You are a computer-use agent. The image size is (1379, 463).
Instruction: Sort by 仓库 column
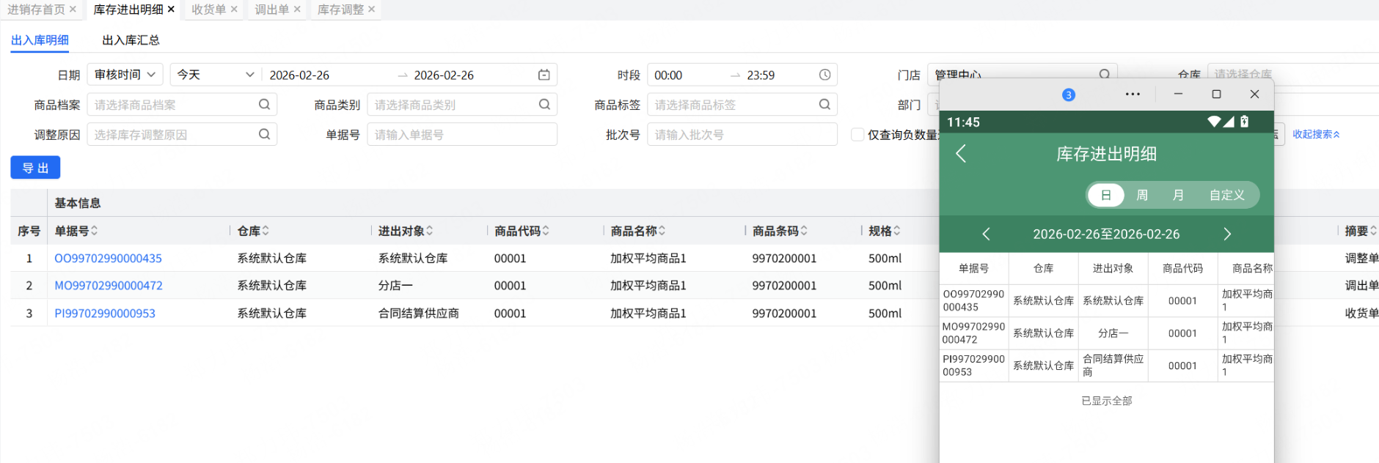(x=266, y=231)
